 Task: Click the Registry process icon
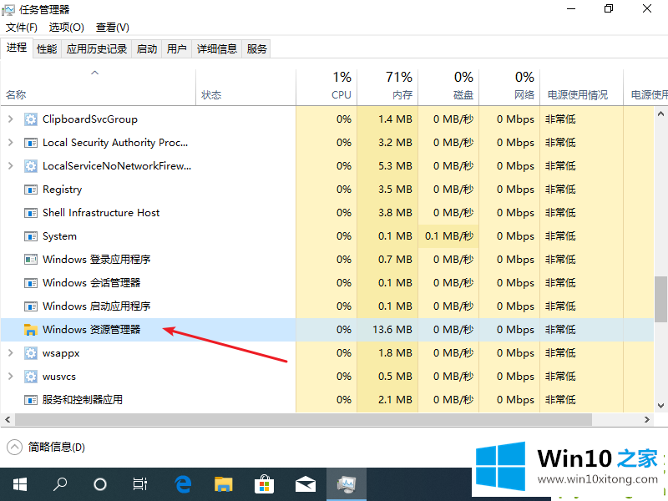click(31, 190)
